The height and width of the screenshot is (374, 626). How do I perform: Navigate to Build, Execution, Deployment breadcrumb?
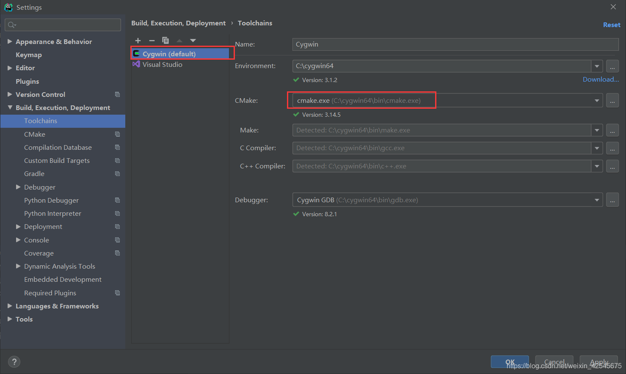[x=178, y=23]
